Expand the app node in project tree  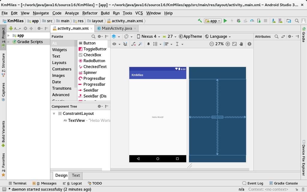(x=9, y=35)
